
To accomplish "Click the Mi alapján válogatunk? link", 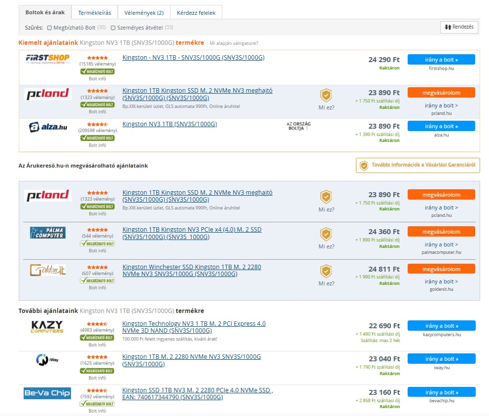I will 234,43.
